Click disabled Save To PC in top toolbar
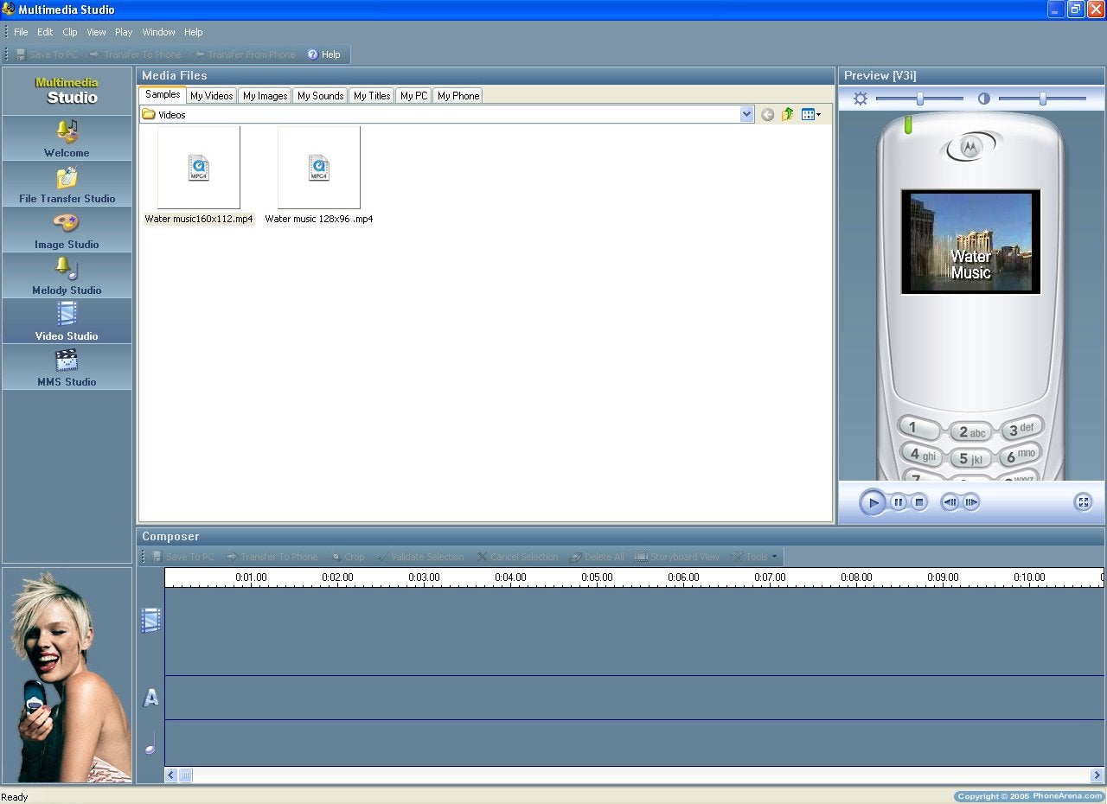The image size is (1107, 804). point(48,54)
